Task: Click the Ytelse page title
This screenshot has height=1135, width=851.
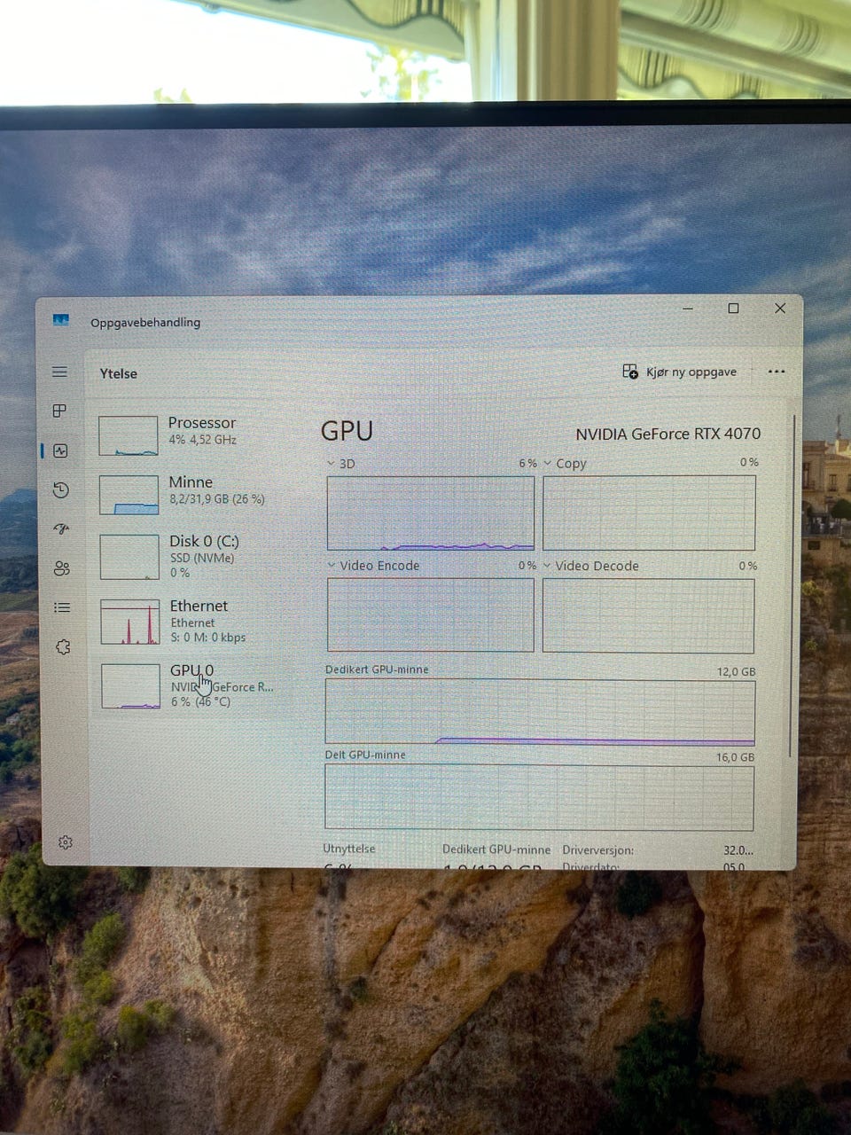Action: pos(119,373)
